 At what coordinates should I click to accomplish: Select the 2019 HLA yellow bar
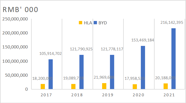(104, 86)
